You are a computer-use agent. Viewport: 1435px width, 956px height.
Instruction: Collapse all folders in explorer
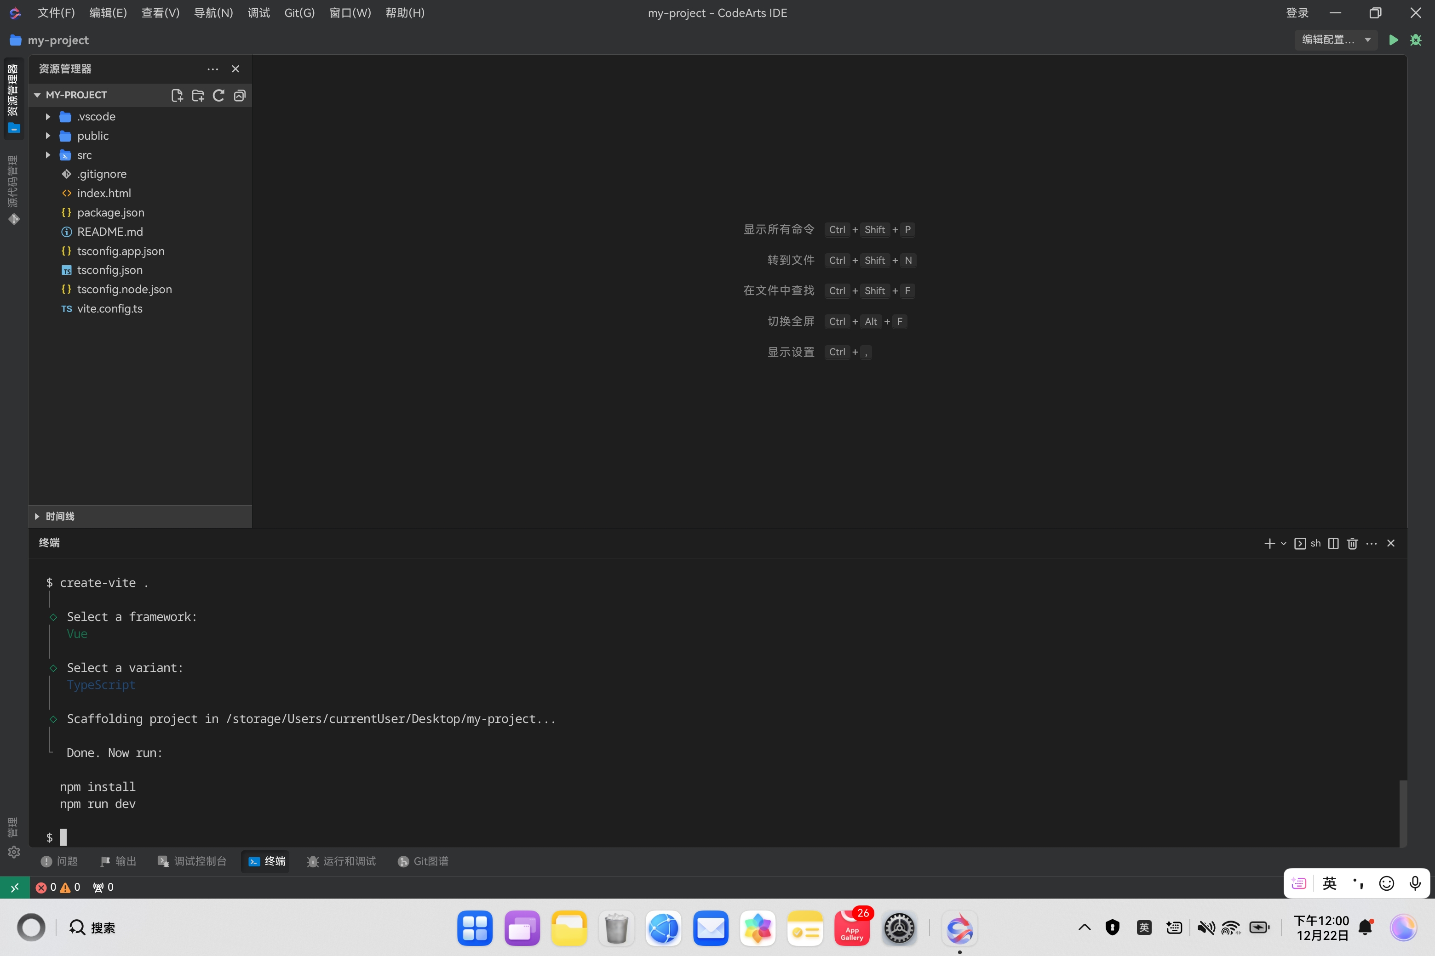click(240, 95)
